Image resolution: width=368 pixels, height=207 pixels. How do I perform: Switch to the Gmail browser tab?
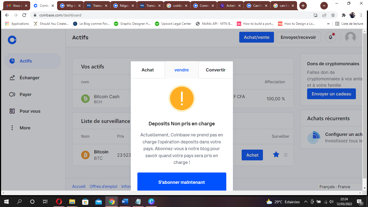[x=16, y=6]
